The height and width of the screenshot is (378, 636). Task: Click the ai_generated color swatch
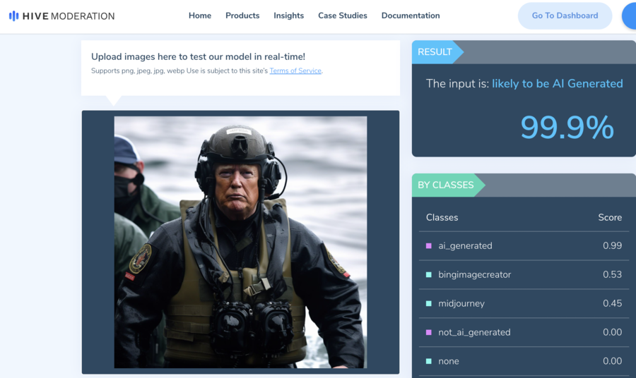coord(429,245)
